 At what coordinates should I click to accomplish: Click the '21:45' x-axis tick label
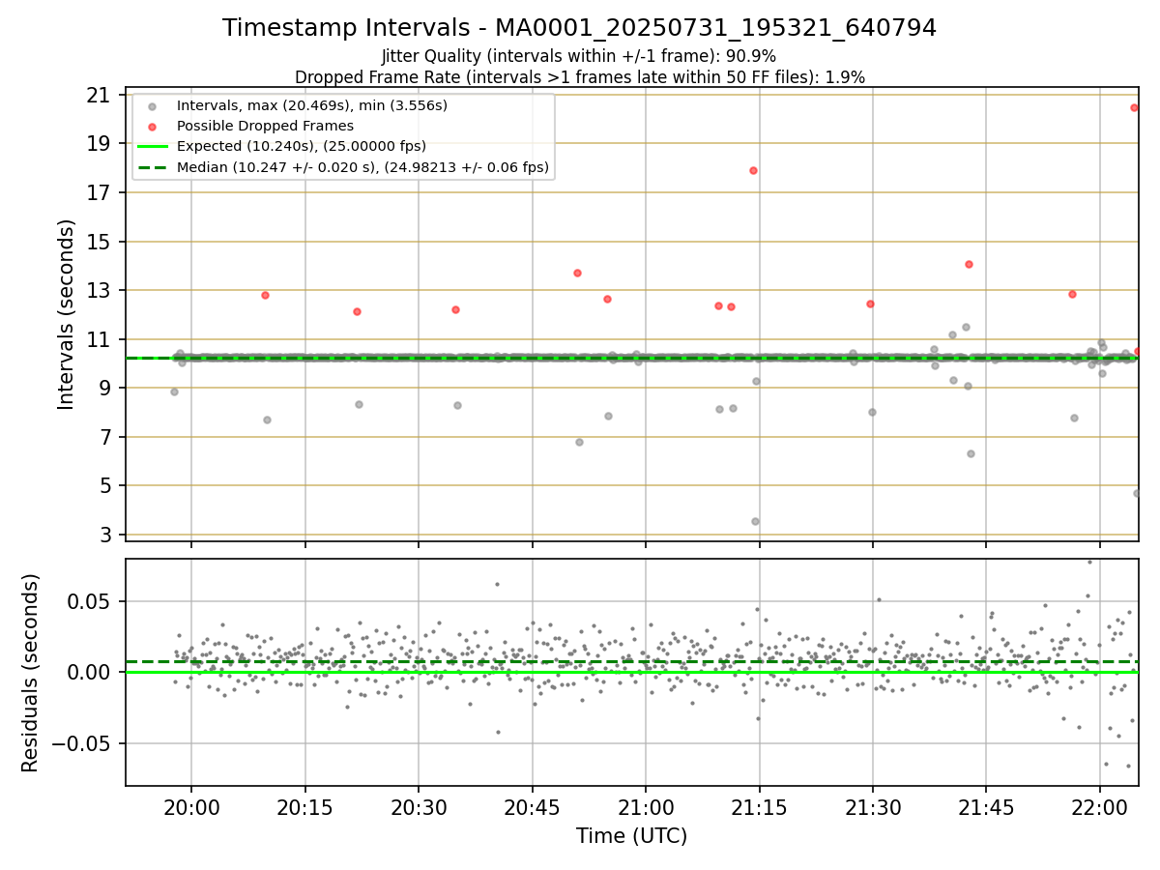pyautogui.click(x=987, y=807)
